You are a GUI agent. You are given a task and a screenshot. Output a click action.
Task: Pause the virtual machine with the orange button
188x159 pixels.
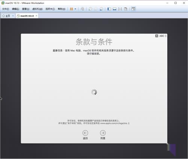point(71,9)
